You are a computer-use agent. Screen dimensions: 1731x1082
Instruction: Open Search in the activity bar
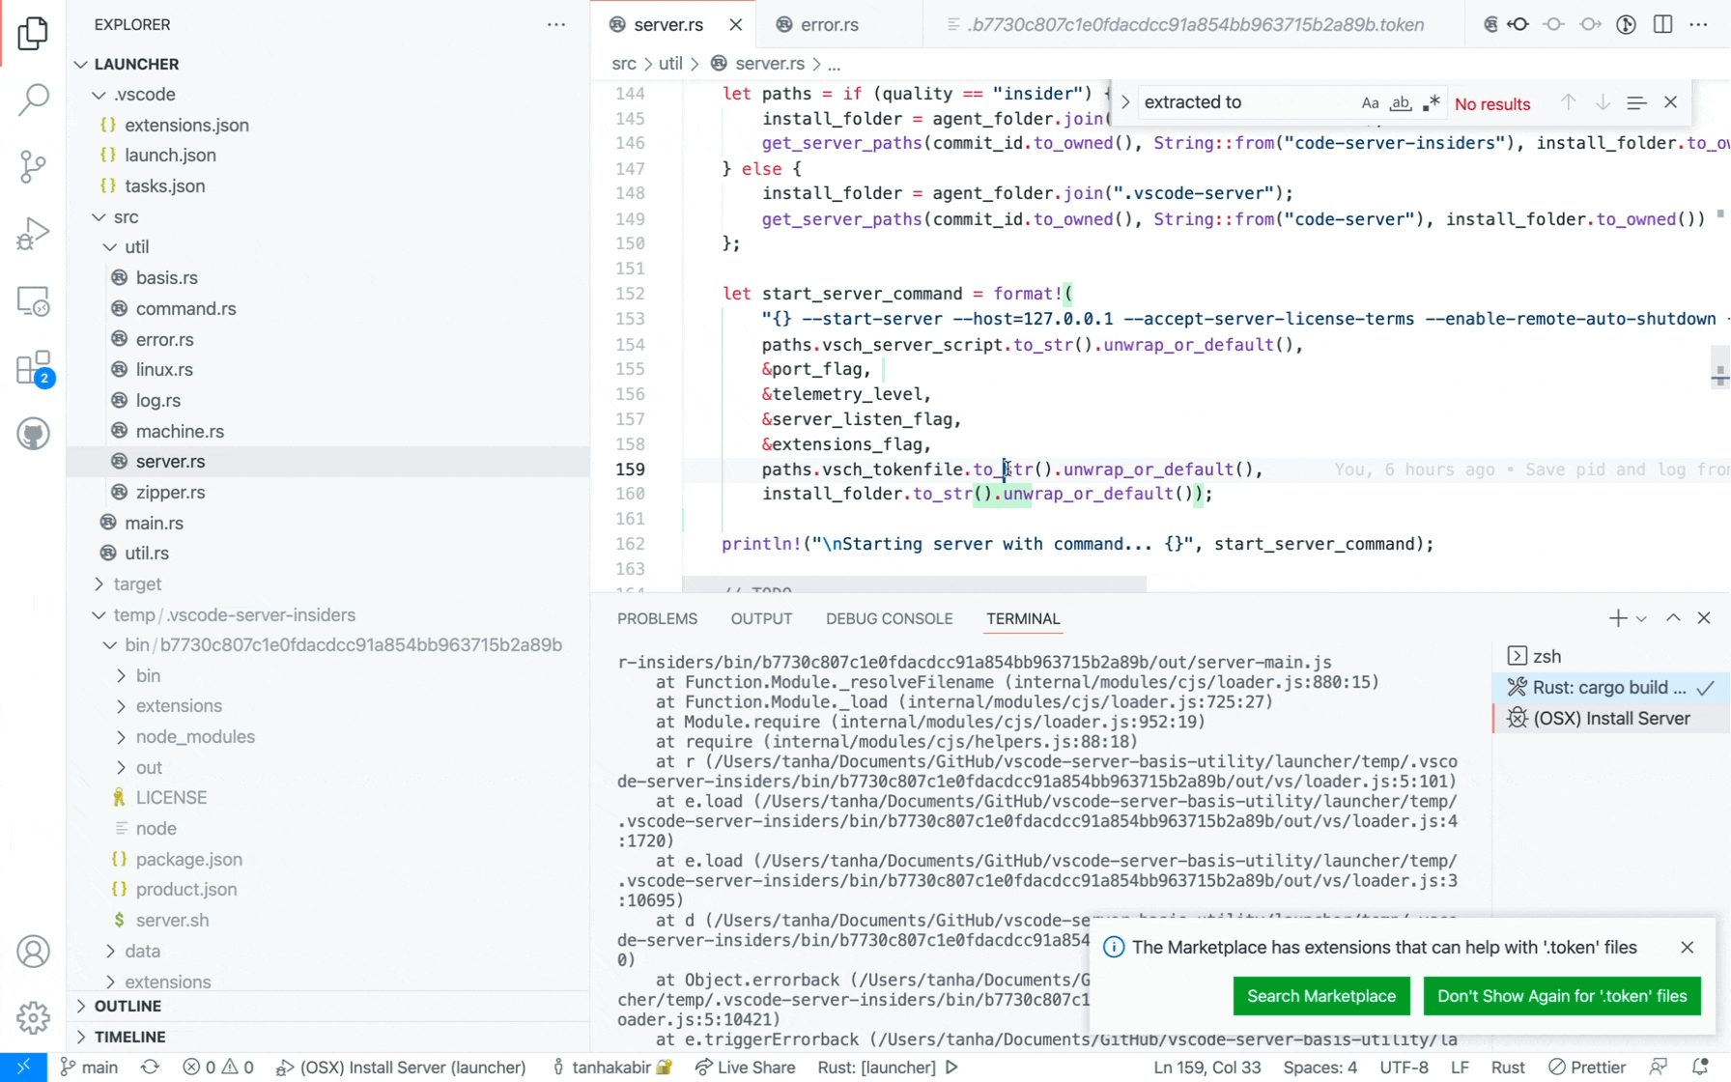tap(33, 100)
